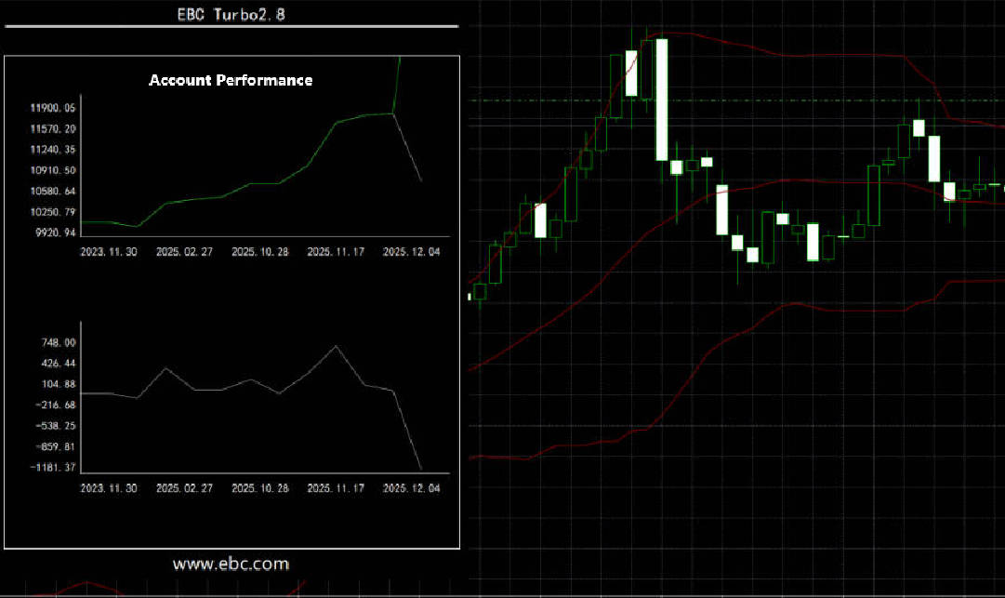Click small white marker at candlestick chart's left edge

click(469, 297)
